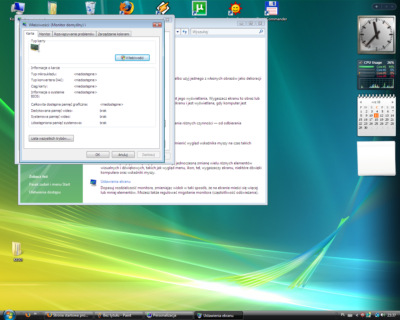Open the Total Commander floppy-disk shortcut
This screenshot has height=320, width=400.
[x=272, y=8]
